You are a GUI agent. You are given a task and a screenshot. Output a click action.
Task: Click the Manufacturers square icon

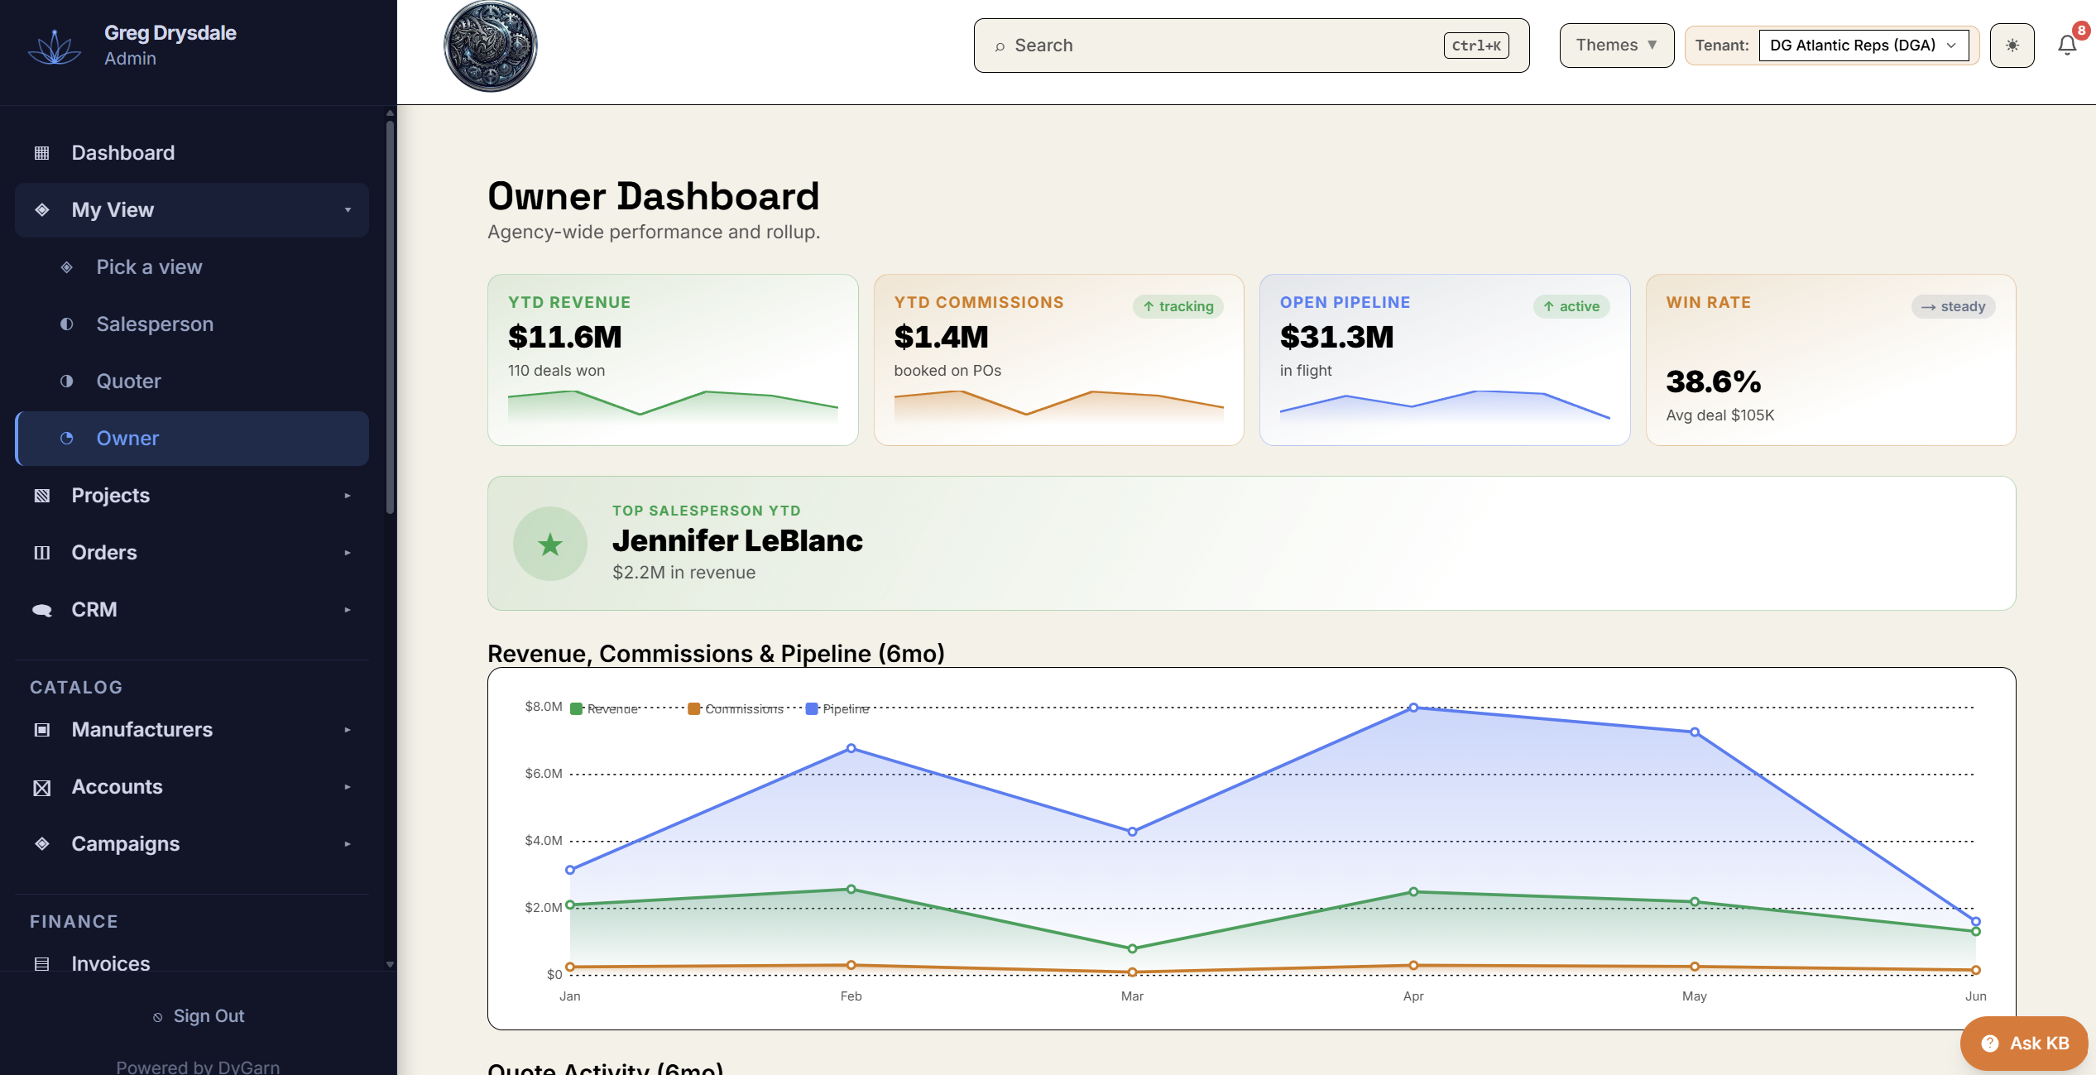click(x=42, y=730)
